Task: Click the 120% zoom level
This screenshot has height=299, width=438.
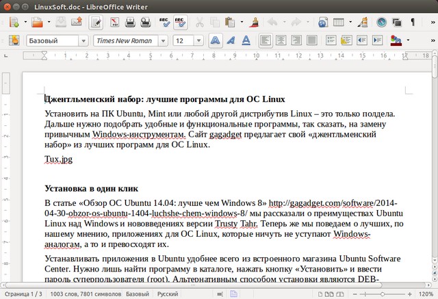Action: [x=426, y=294]
